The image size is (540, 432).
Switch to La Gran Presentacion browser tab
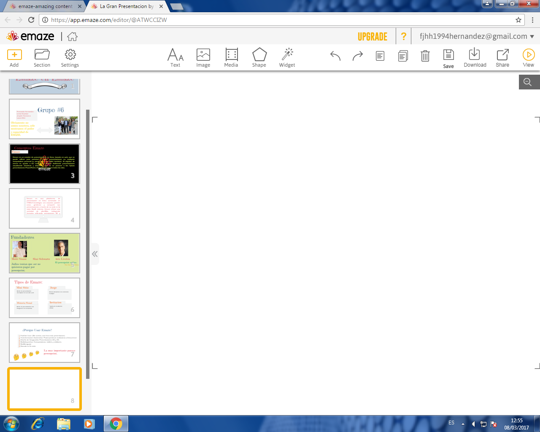126,6
